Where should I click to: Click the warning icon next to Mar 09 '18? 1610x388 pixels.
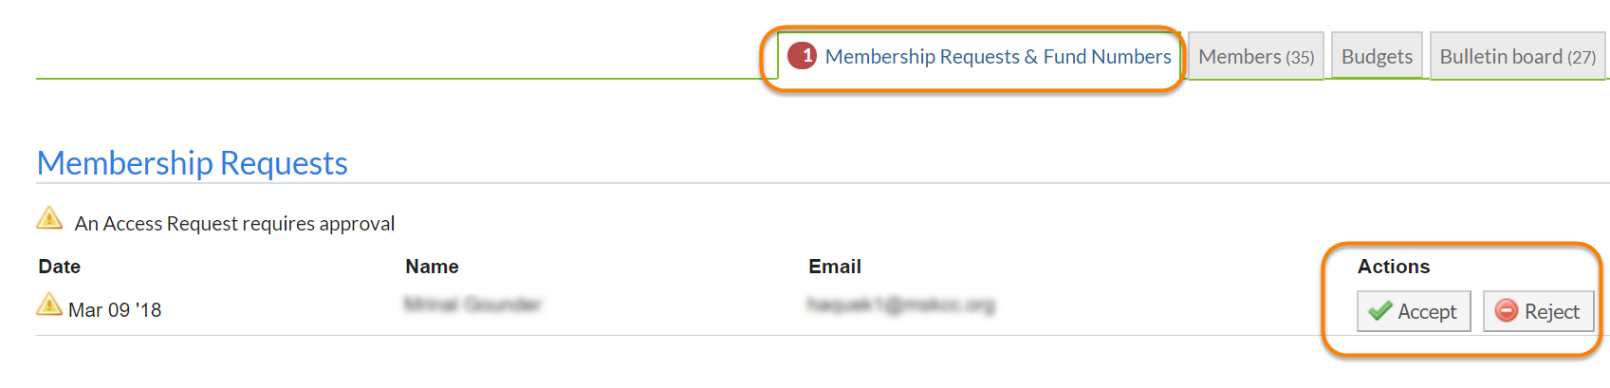[x=49, y=305]
